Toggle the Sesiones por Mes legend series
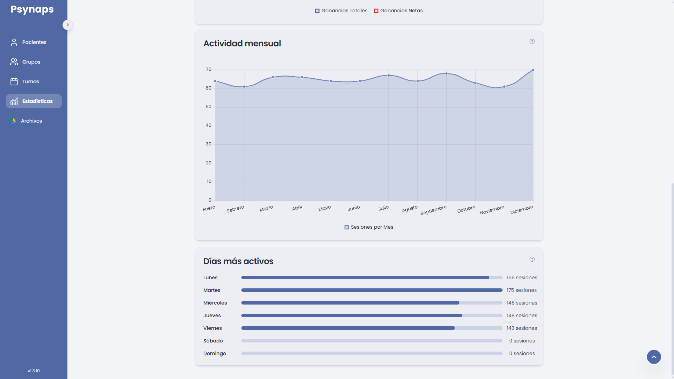The height and width of the screenshot is (379, 674). 369,227
